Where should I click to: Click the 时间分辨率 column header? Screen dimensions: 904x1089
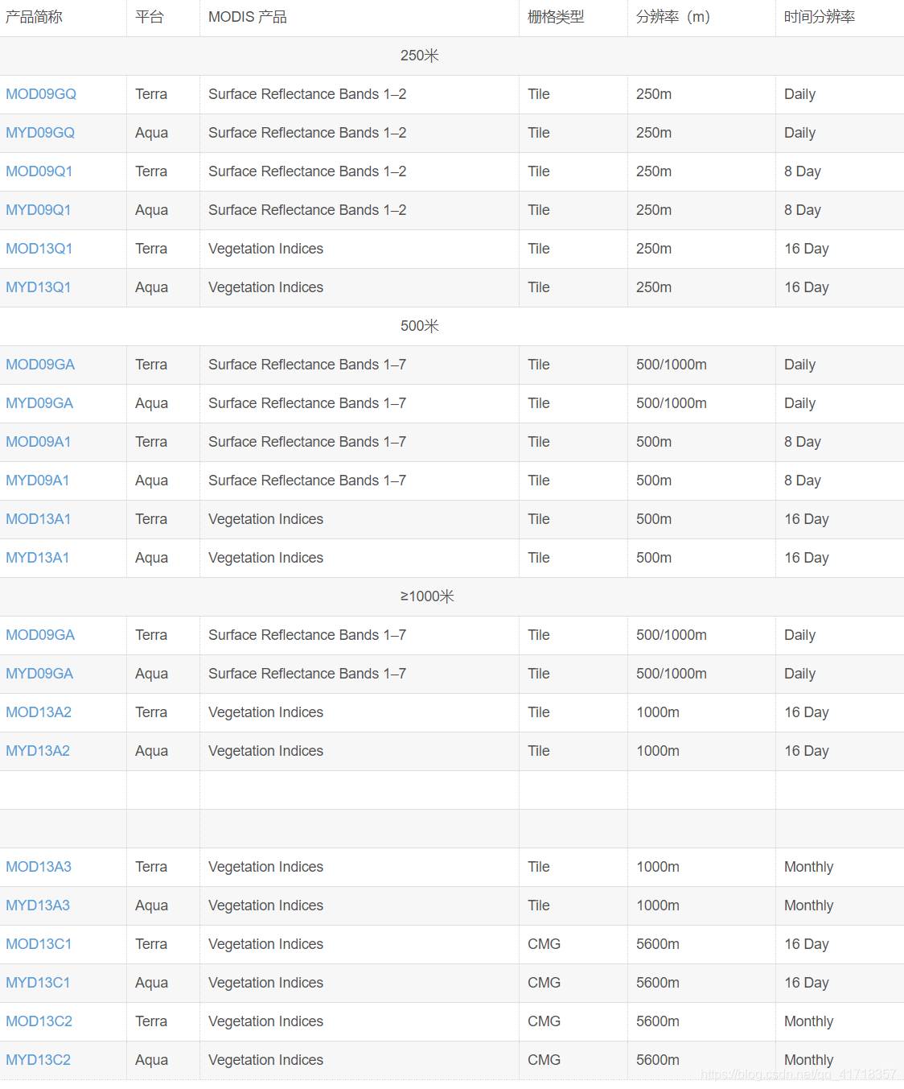click(x=820, y=17)
